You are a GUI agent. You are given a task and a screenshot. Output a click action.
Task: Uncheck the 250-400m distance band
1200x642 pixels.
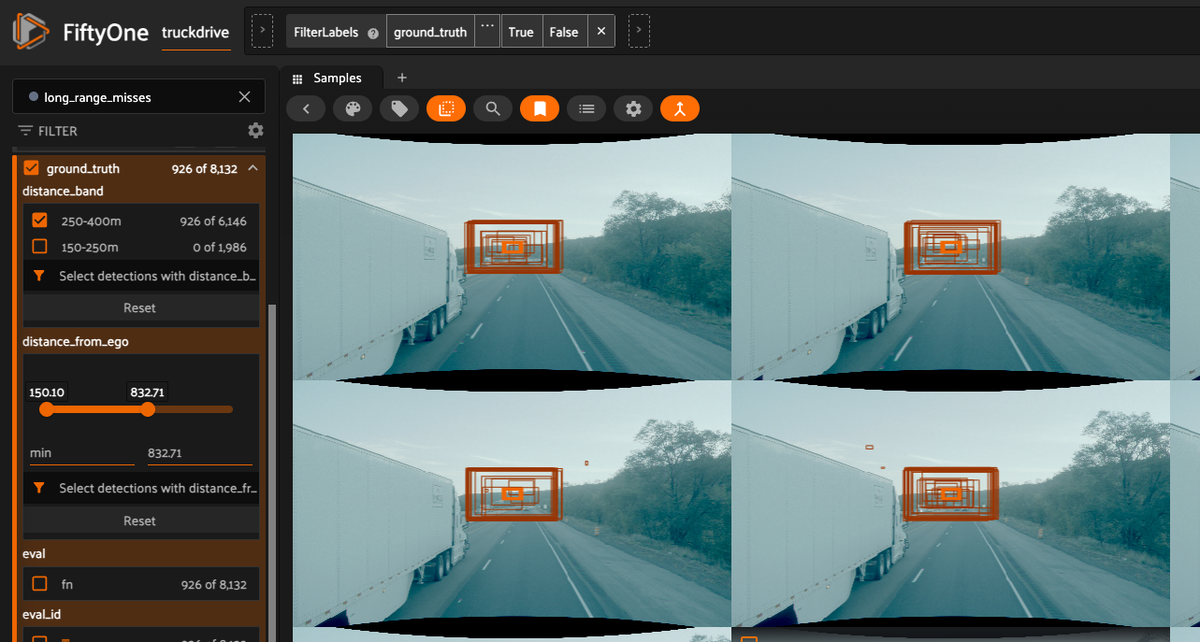39,221
